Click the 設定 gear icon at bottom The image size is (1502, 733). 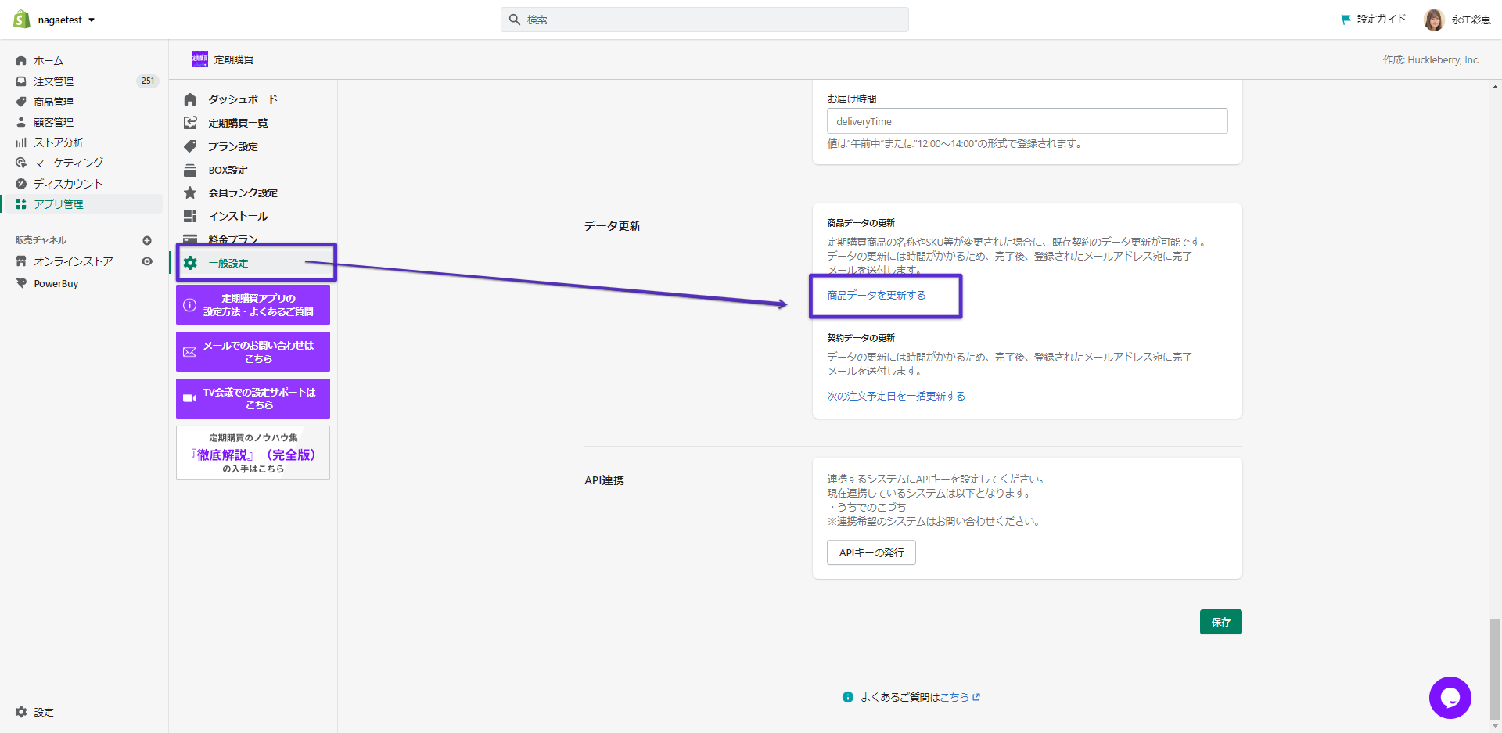pyautogui.click(x=21, y=712)
